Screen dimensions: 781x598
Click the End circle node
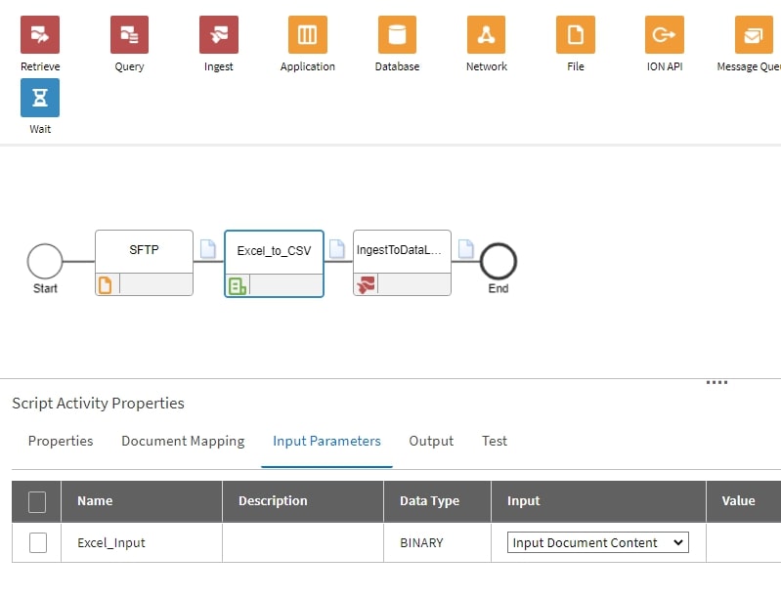click(499, 262)
